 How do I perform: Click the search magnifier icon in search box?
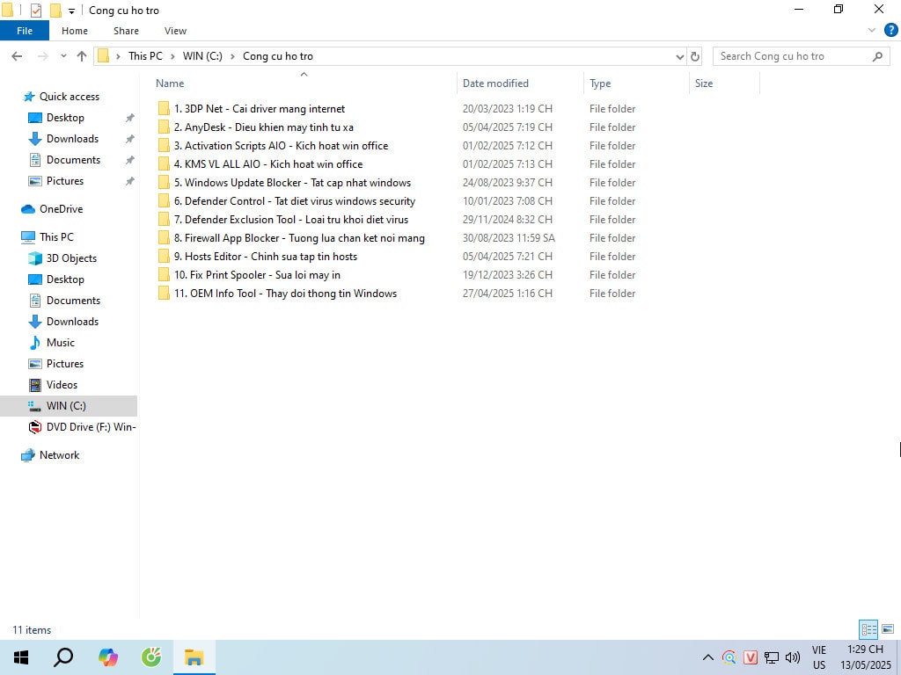pos(877,56)
